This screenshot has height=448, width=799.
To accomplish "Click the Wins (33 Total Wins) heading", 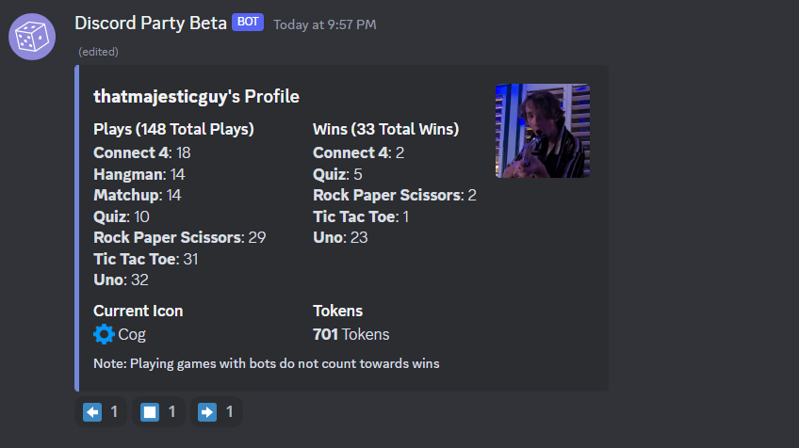I will (385, 129).
